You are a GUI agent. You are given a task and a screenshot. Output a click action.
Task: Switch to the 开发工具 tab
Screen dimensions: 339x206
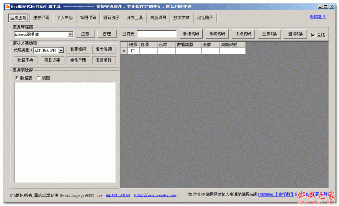(x=134, y=17)
